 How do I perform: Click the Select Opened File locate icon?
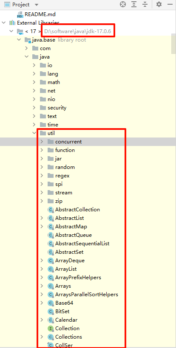tap(123, 4)
